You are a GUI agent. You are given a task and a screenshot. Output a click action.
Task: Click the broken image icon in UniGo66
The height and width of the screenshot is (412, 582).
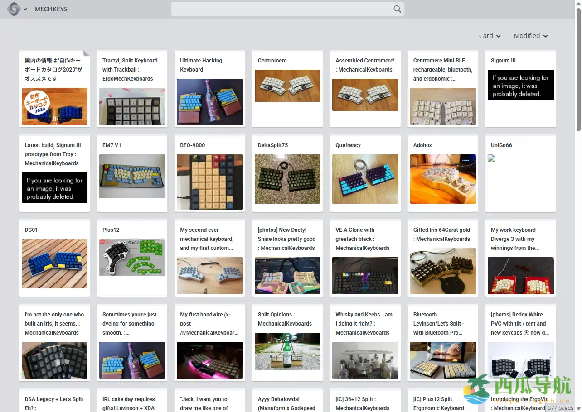coord(491,158)
